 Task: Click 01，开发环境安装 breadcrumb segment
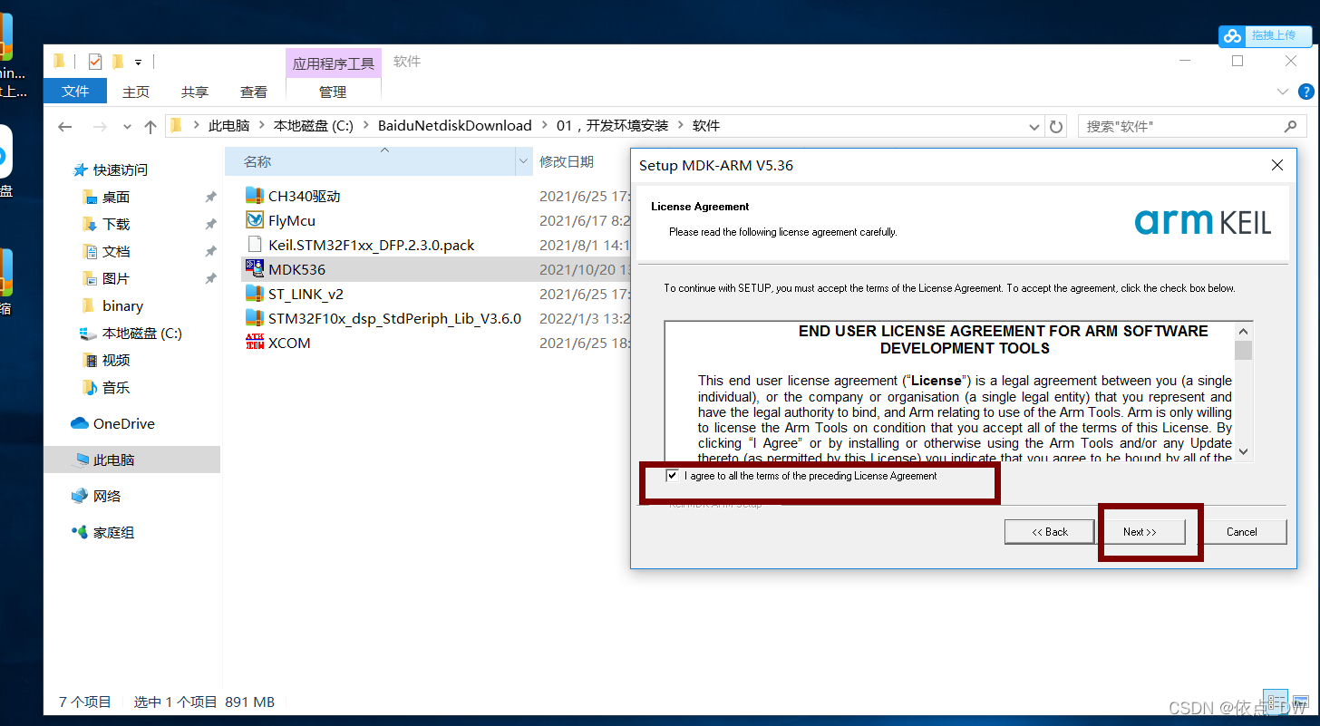pyautogui.click(x=612, y=126)
